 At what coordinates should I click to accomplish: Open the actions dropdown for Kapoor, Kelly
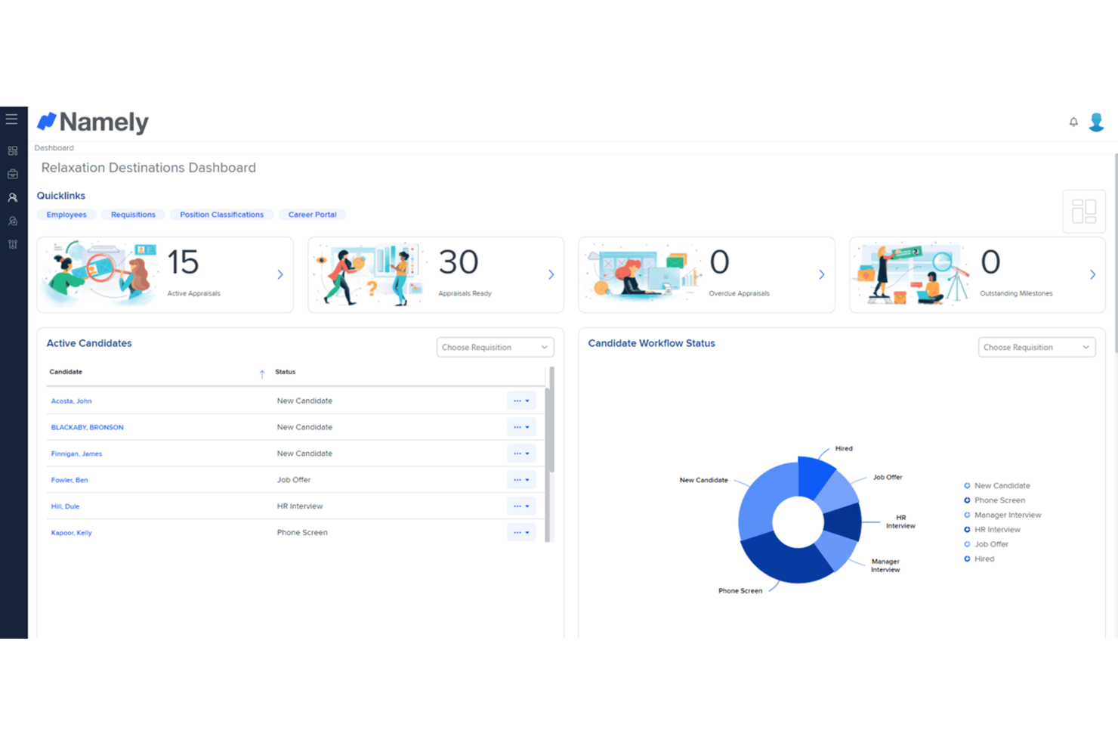pos(521,533)
